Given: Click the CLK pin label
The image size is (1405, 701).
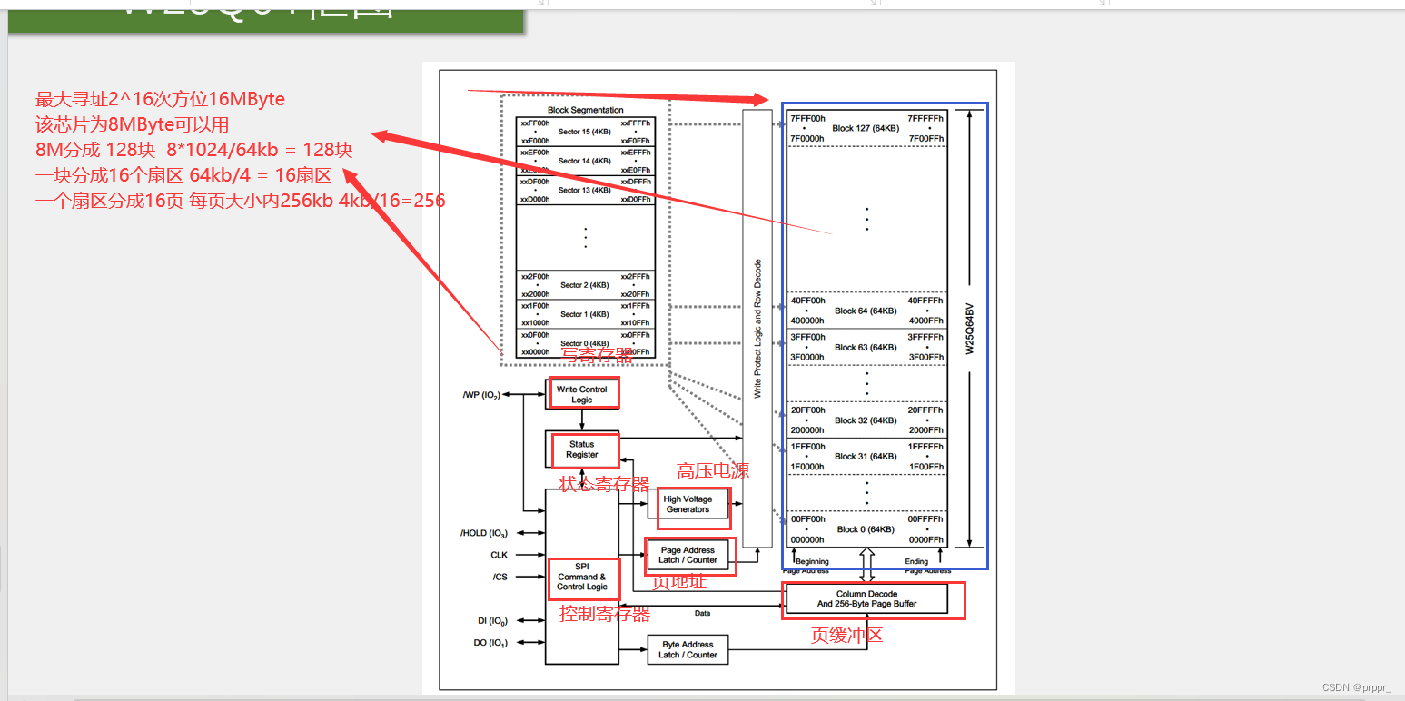Looking at the screenshot, I should tap(501, 554).
